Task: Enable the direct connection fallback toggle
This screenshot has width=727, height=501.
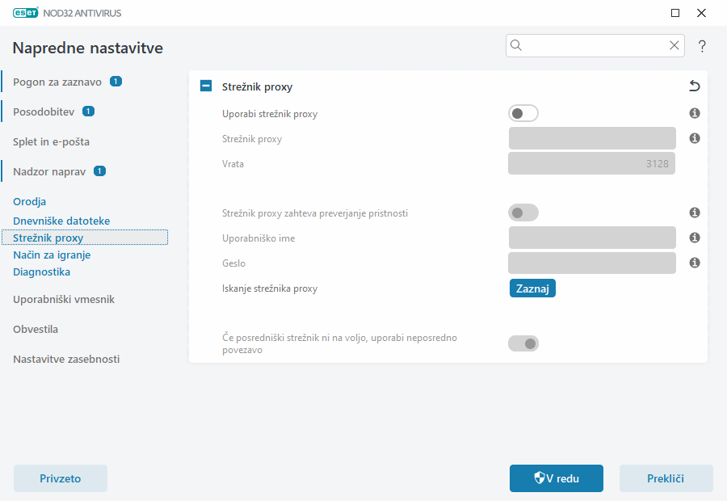Action: [523, 343]
